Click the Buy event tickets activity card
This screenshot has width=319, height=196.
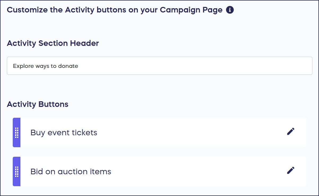pos(186,132)
